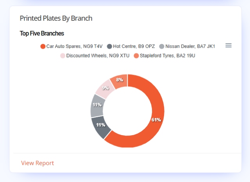250x182 pixels.
Task: Click the Car Auto Spares orange legend dot
Action: (x=43, y=46)
